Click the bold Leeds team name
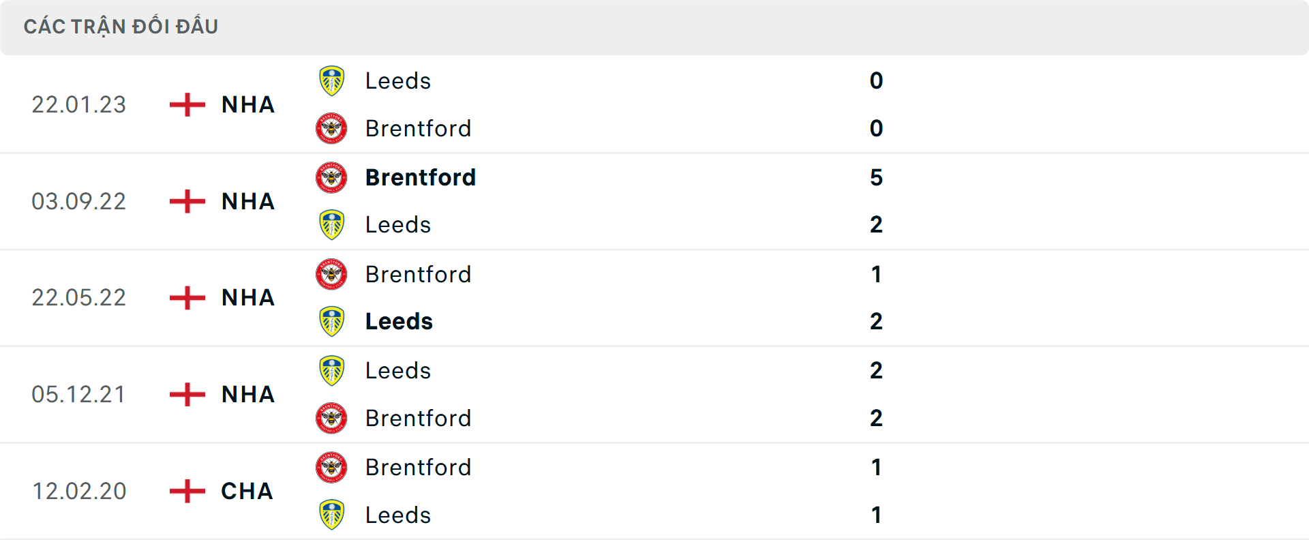 (399, 321)
